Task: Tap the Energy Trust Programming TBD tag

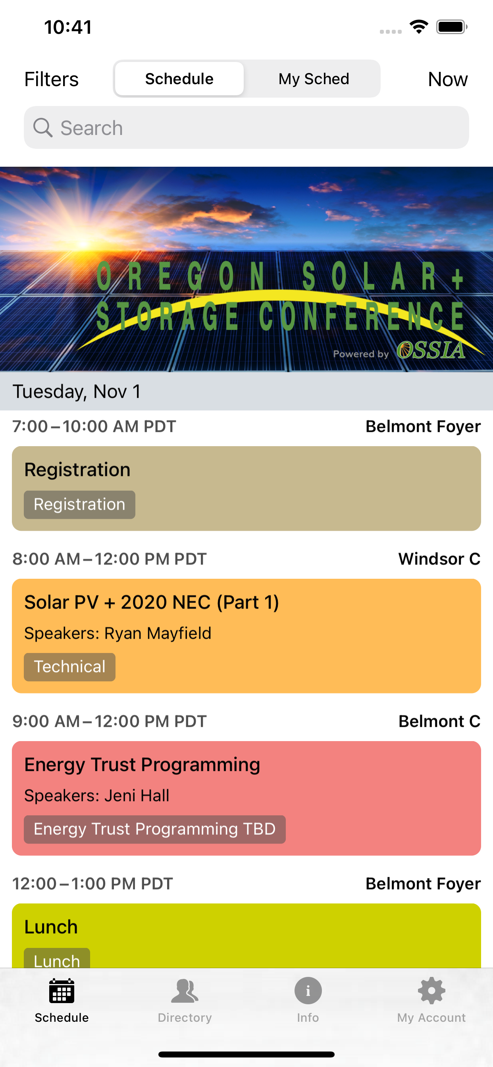Action: [154, 829]
